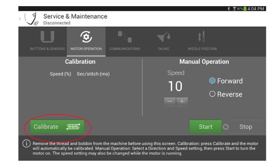This screenshot has height=168, width=275.
Task: Tap the speed value 10
Action: (175, 86)
